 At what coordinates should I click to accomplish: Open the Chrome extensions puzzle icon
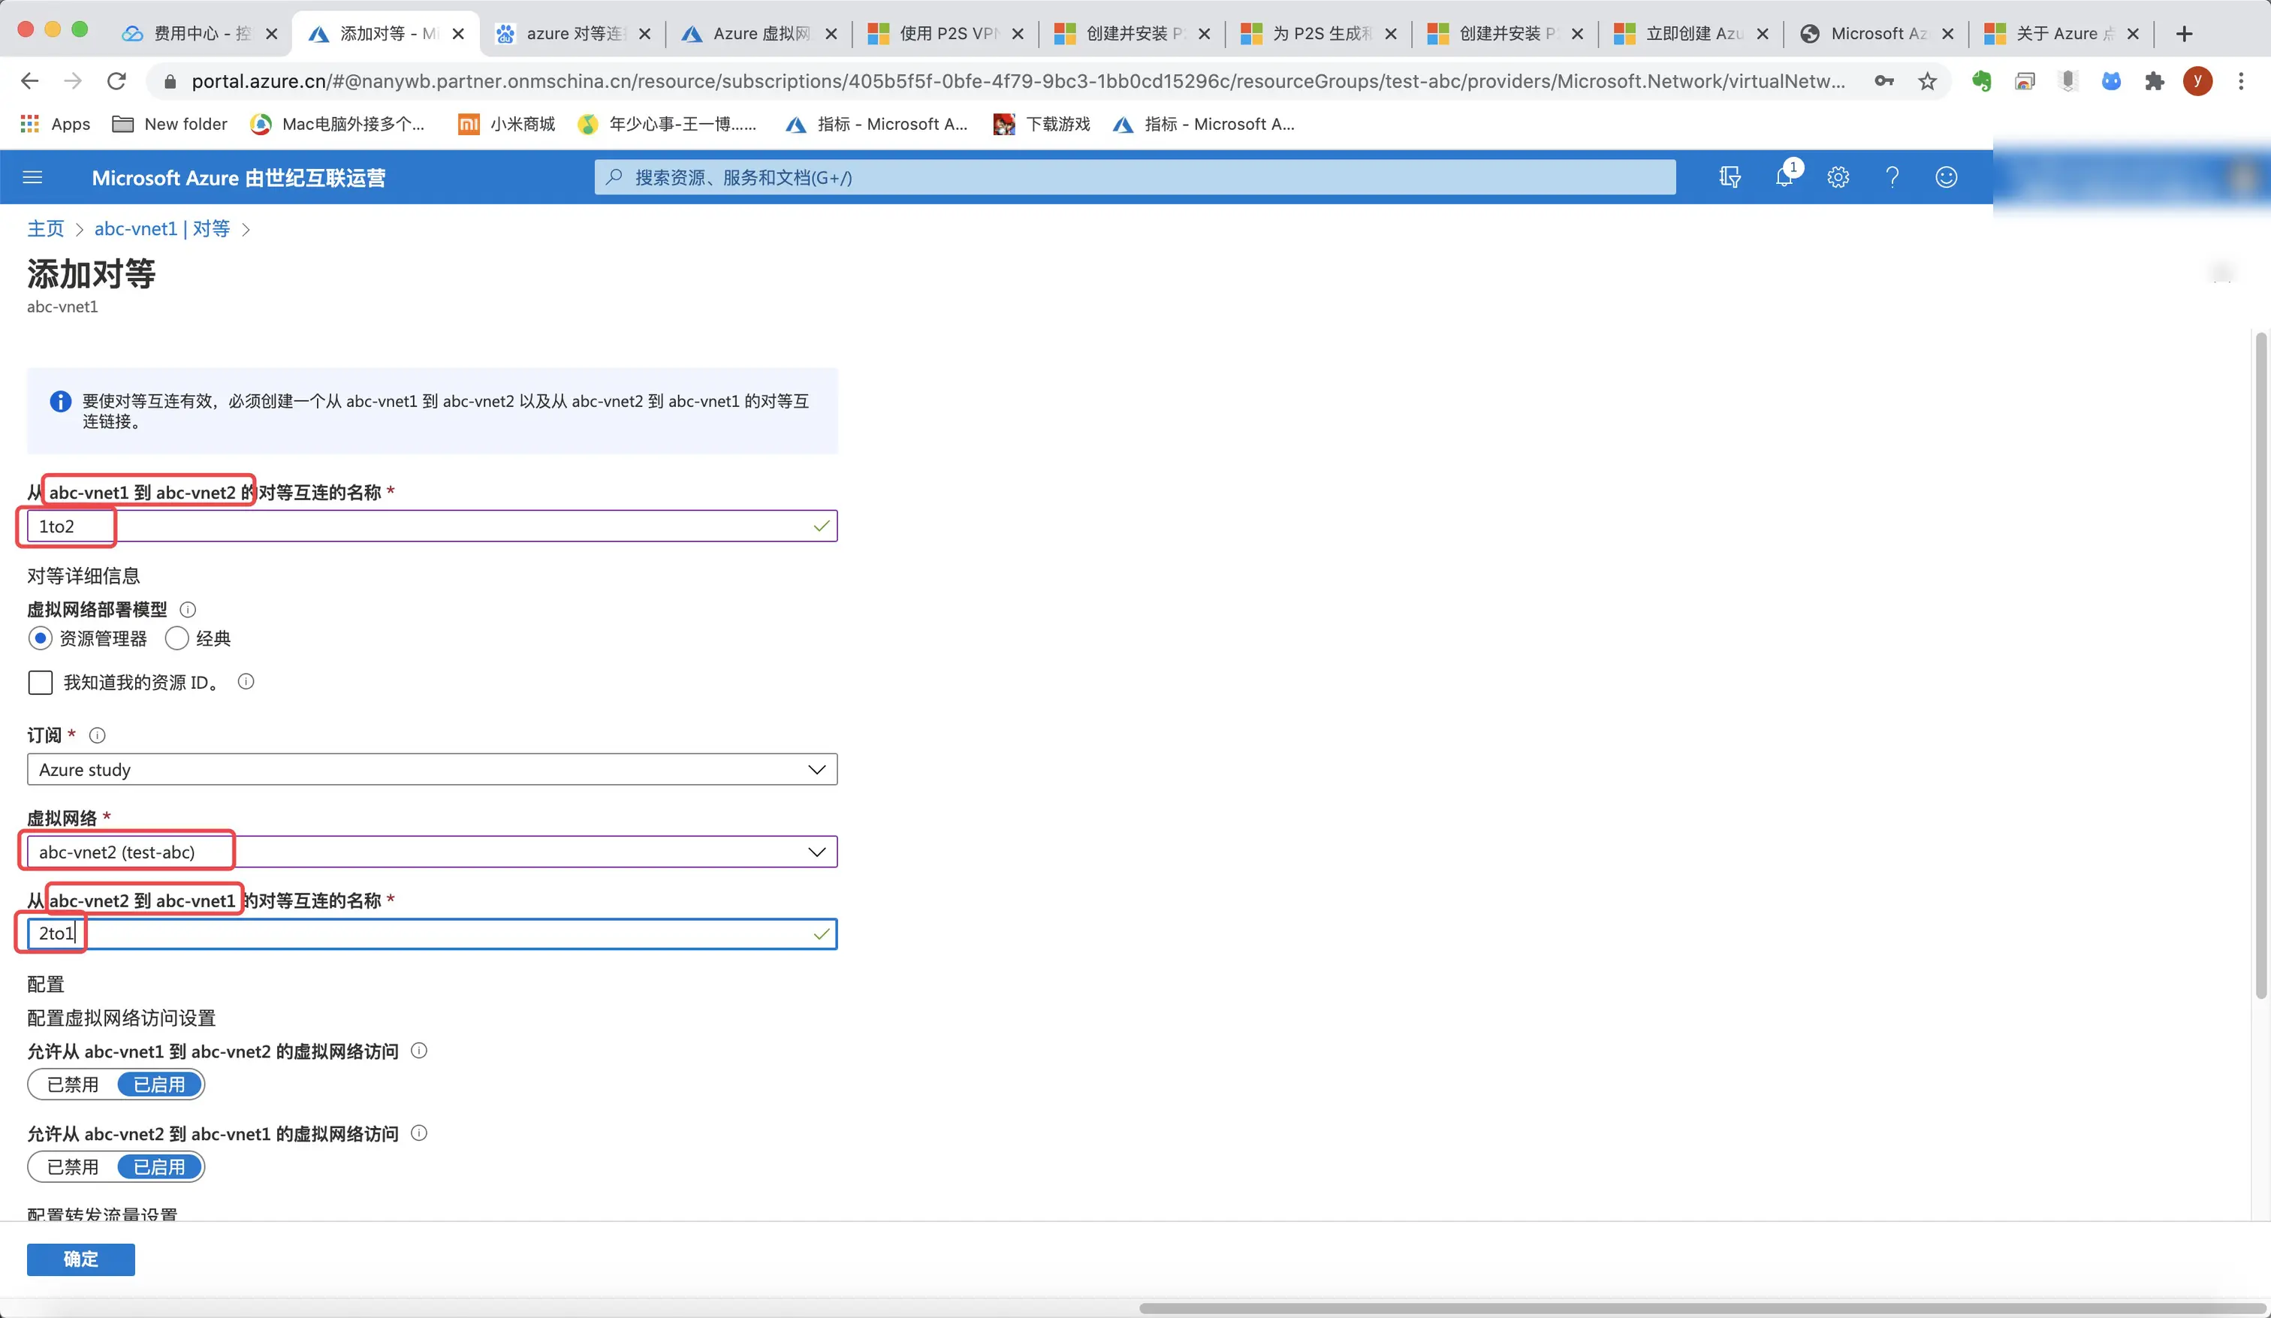coord(2154,82)
